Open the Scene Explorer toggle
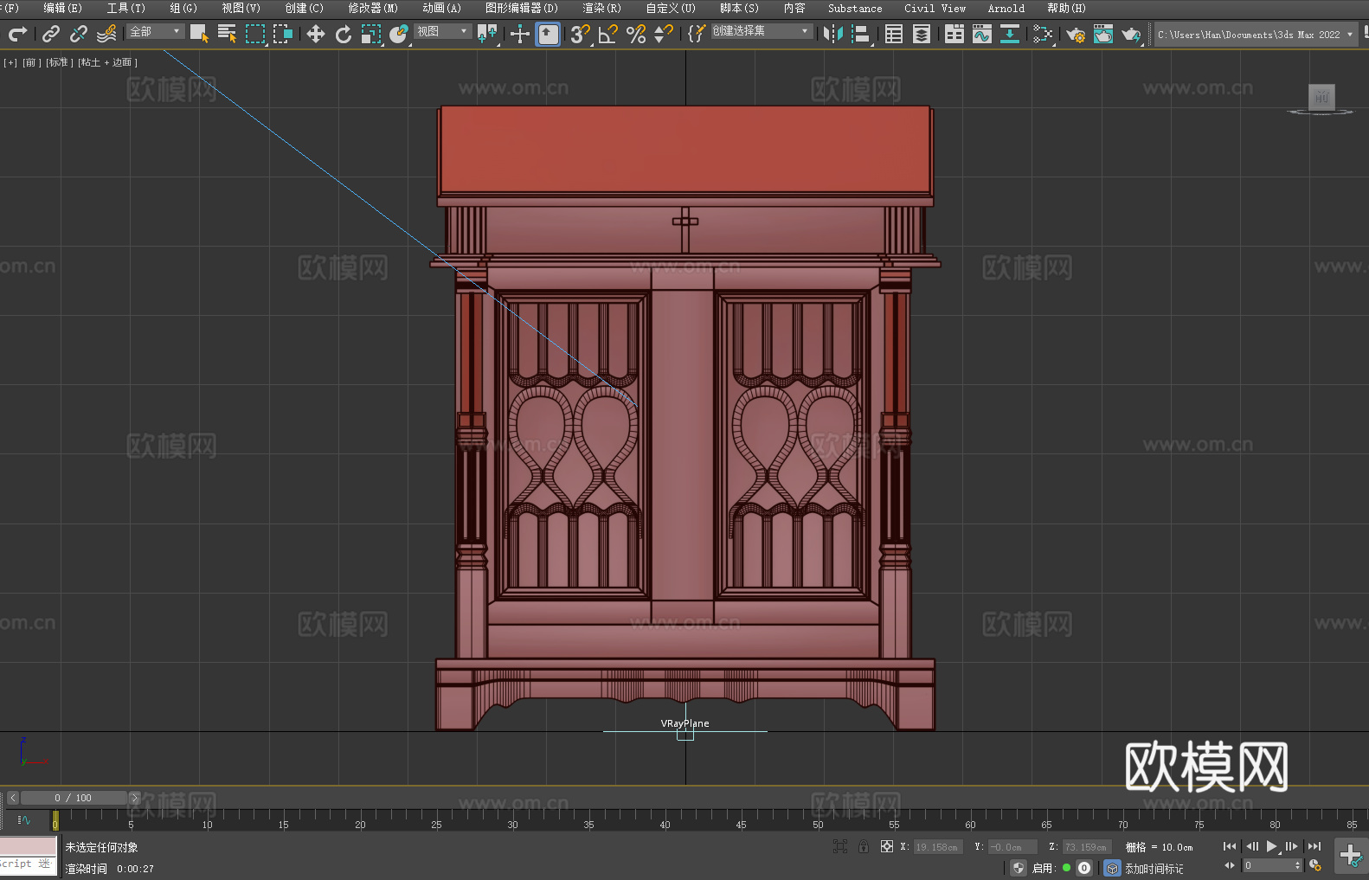 click(x=894, y=34)
